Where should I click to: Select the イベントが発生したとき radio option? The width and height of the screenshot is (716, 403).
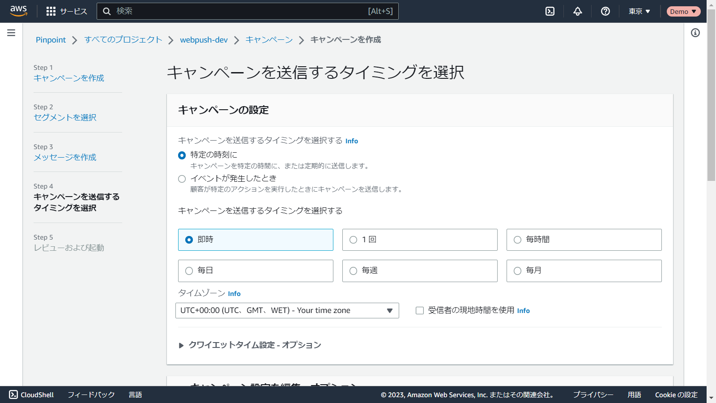[x=182, y=179]
